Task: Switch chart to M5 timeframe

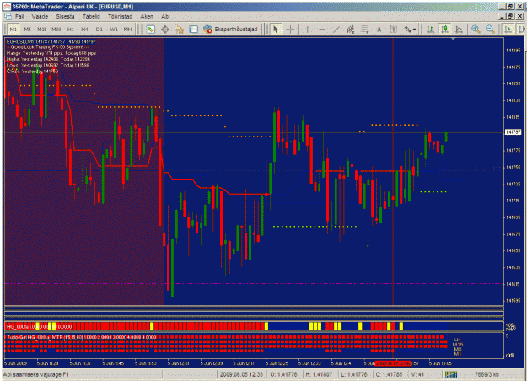Action: (x=27, y=30)
